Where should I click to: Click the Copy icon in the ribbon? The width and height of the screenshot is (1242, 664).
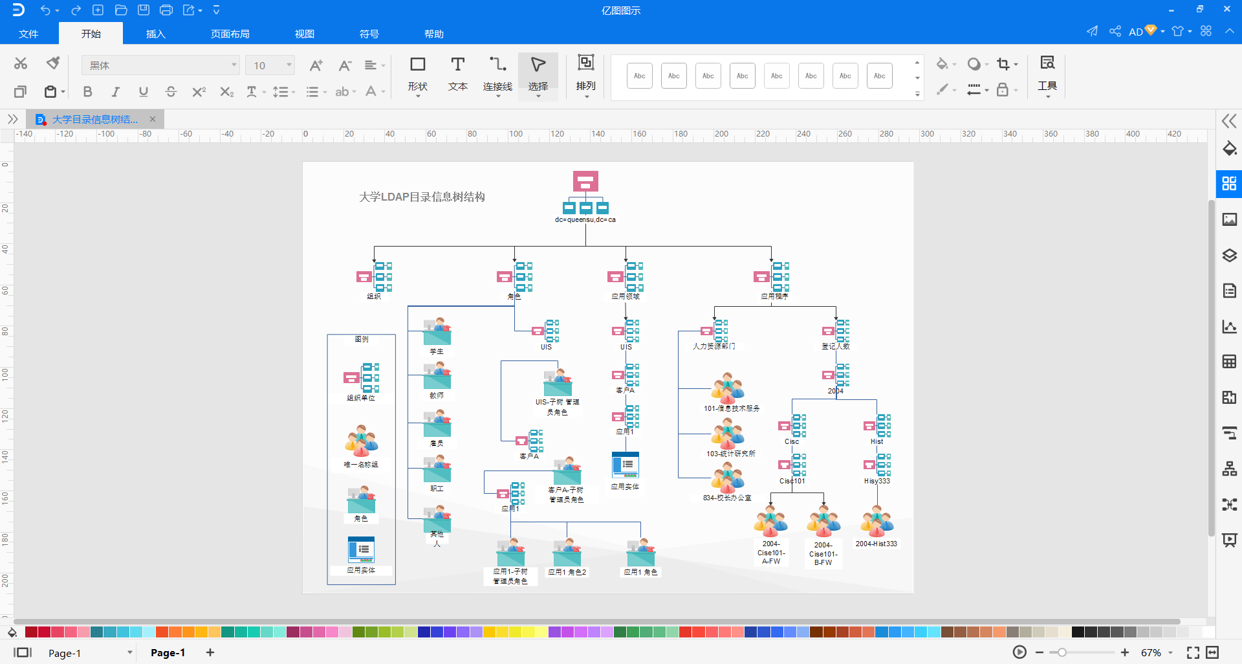[x=21, y=91]
